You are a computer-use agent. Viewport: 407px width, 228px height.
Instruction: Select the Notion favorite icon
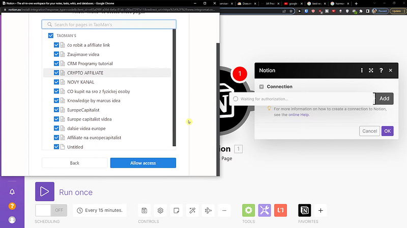(x=304, y=210)
